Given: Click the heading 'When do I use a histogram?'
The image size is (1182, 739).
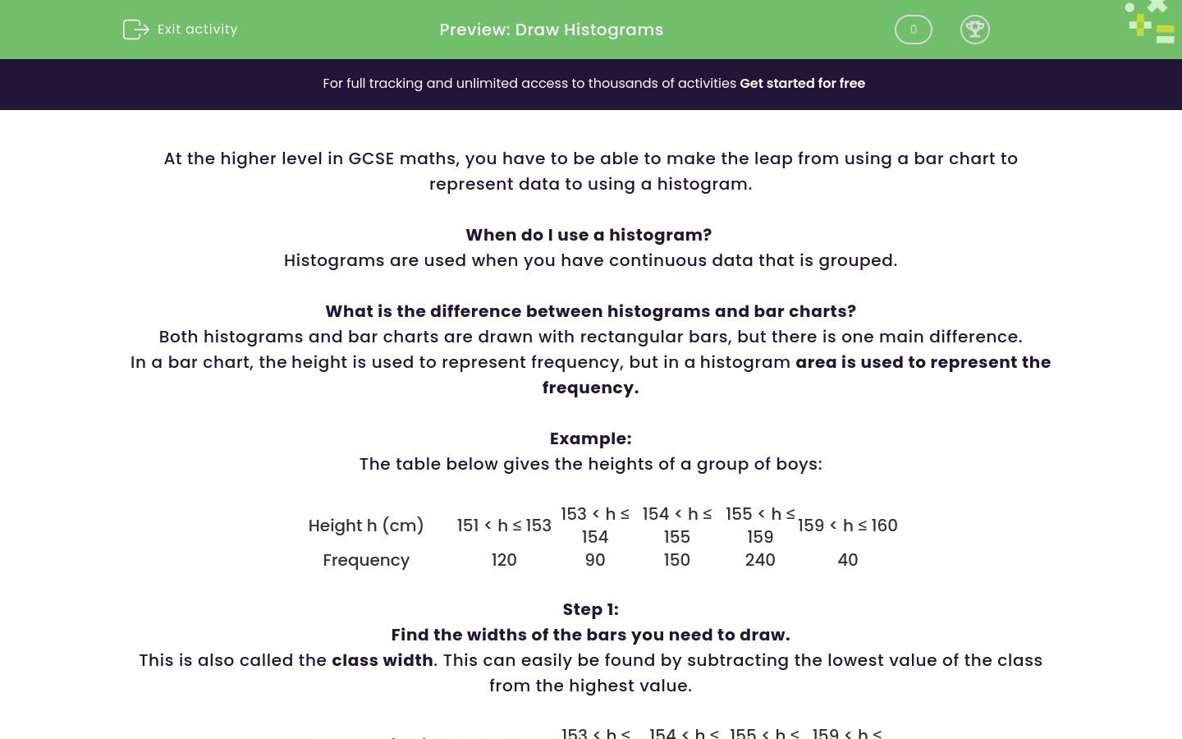Looking at the screenshot, I should [x=589, y=235].
